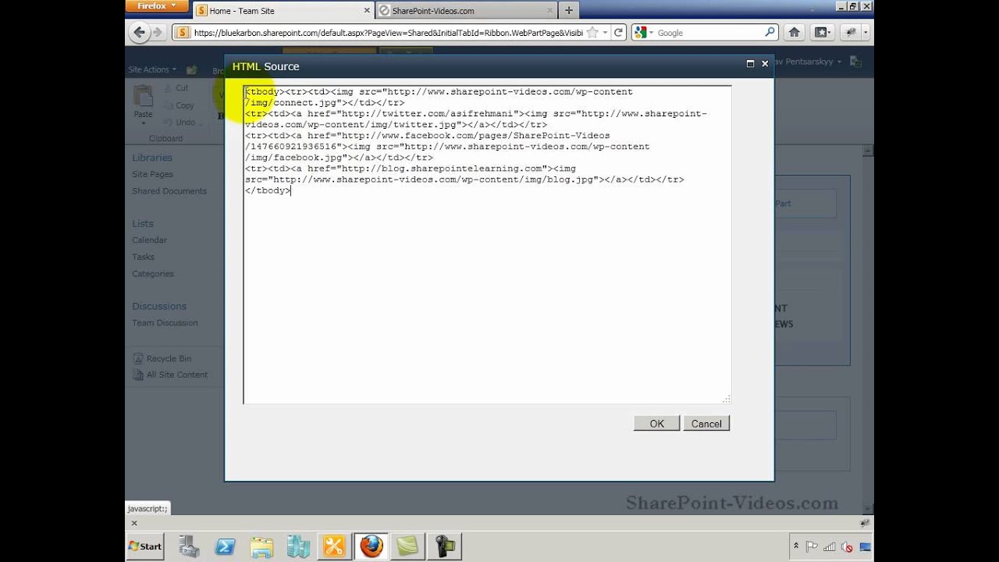This screenshot has width=999, height=562.
Task: Click in the HTML source text area
Action: 487,245
